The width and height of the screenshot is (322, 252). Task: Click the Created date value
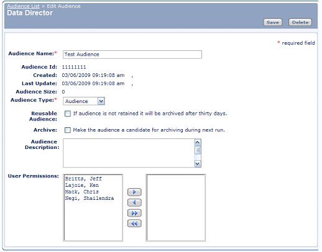click(93, 75)
